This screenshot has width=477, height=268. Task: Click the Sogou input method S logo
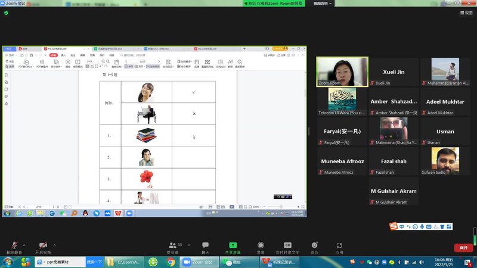tap(394, 226)
